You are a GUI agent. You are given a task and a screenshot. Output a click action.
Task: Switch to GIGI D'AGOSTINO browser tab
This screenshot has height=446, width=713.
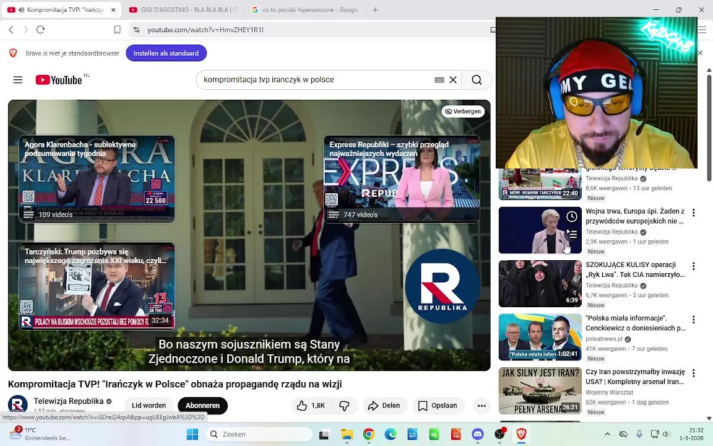pyautogui.click(x=183, y=9)
